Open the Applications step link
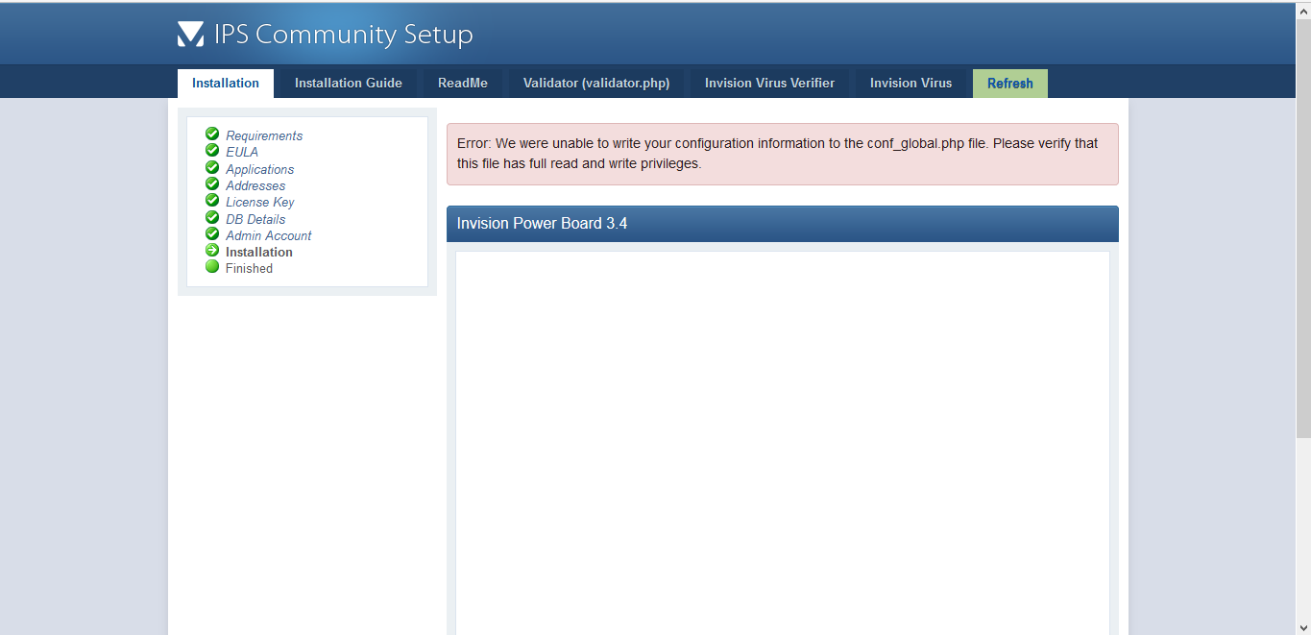Screen dimensions: 1311x635 pos(260,169)
